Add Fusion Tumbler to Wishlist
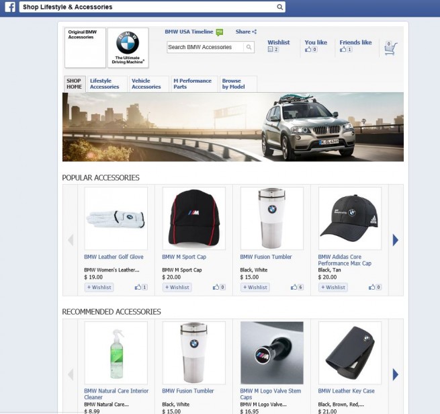Screen dimensions: 440x414 point(255,287)
